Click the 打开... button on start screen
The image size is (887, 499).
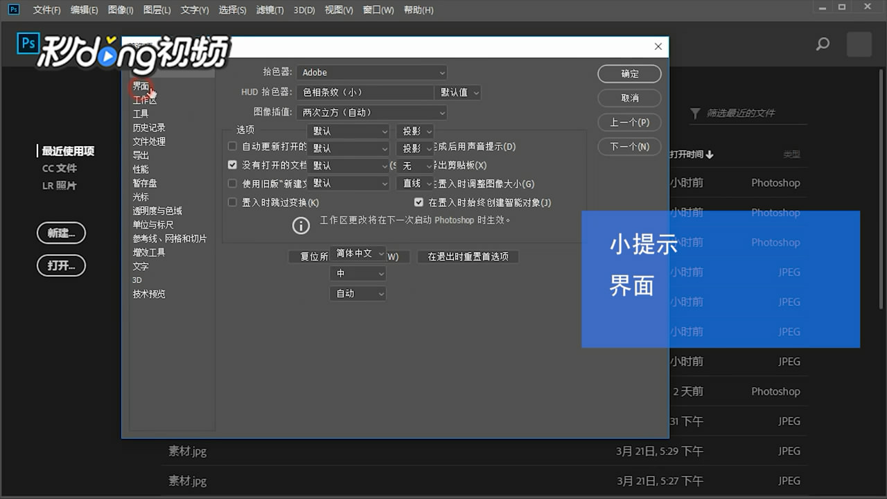[61, 265]
